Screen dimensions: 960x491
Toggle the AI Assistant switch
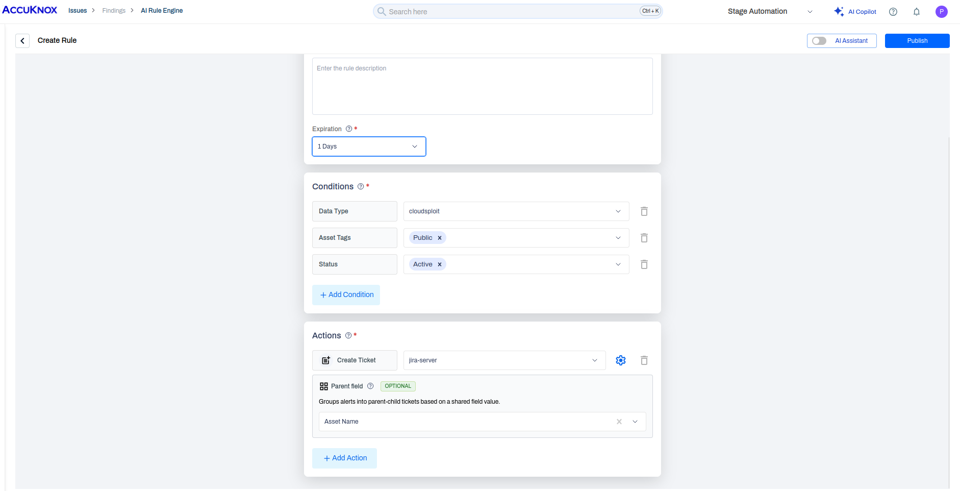[819, 41]
